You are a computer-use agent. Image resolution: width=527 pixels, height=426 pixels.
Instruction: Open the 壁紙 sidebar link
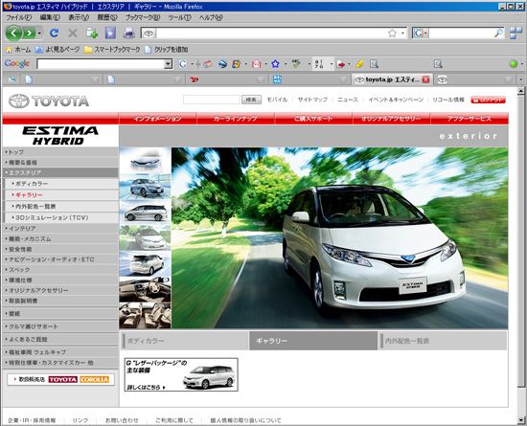click(60, 314)
